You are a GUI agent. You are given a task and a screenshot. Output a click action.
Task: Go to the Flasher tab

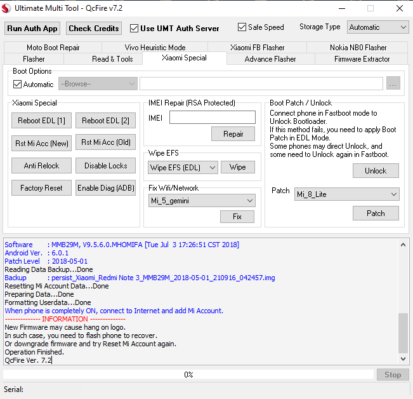(34, 59)
